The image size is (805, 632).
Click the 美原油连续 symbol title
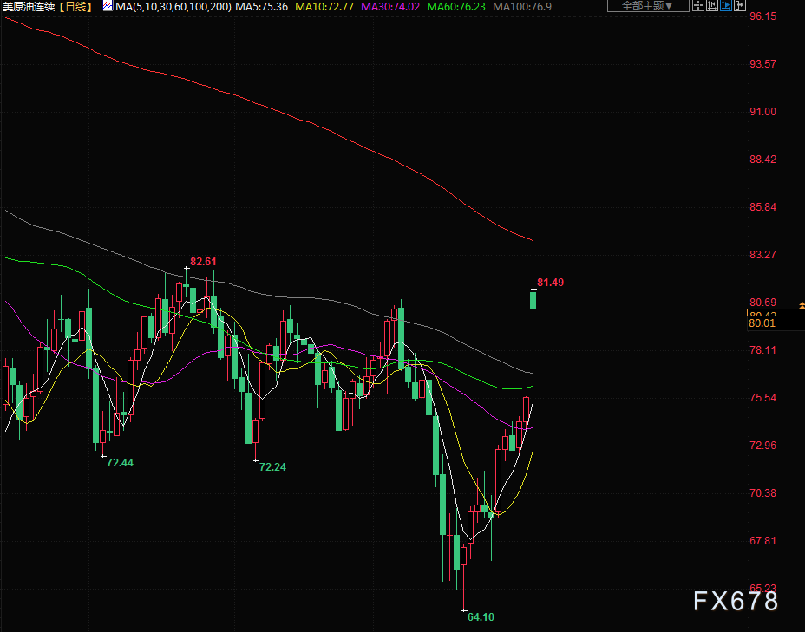(29, 7)
